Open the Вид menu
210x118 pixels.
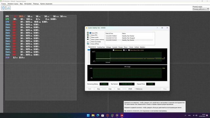click(x=21, y=4)
